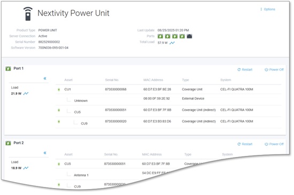This screenshot has height=195, width=294.
Task: Click the External Device type cell
Action: point(193,98)
